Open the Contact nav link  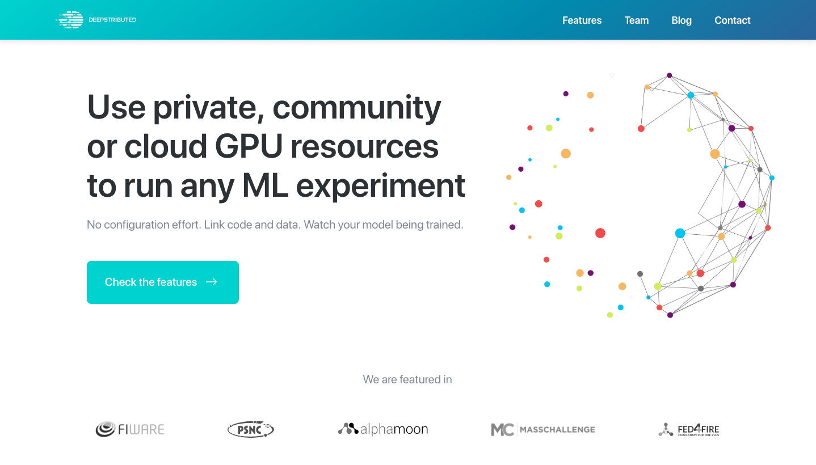(732, 20)
